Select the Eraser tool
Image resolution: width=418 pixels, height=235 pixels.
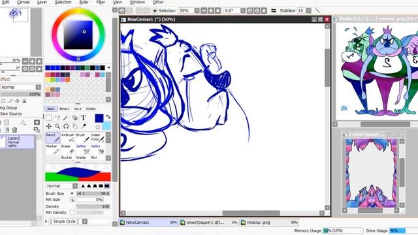pos(68,149)
